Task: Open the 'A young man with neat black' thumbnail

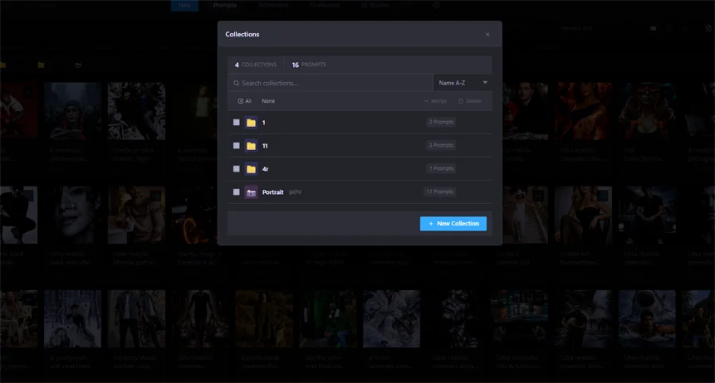Action: 72,319
